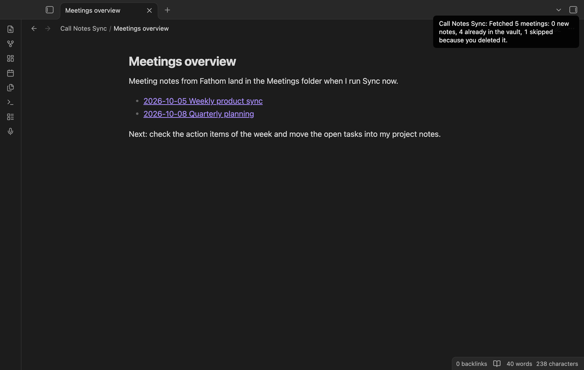This screenshot has height=370, width=584.
Task: Create a new canvas via ribbon icon
Action: click(11, 58)
